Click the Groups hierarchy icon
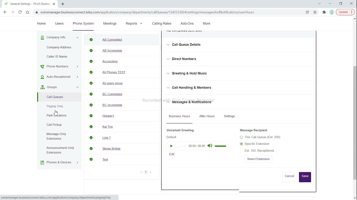This screenshot has width=357, height=200. pyautogui.click(x=42, y=87)
